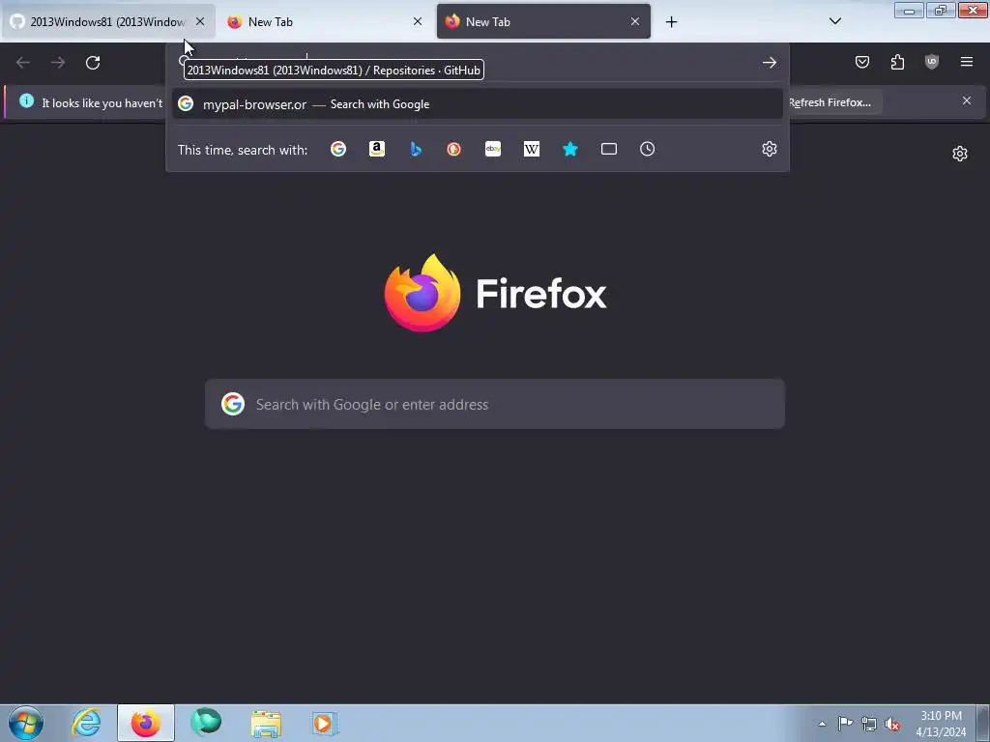Go forward one page
The width and height of the screenshot is (990, 742).
[58, 63]
